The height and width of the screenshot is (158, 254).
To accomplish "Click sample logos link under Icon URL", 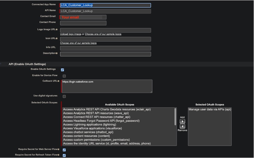I will (x=78, y=43).
